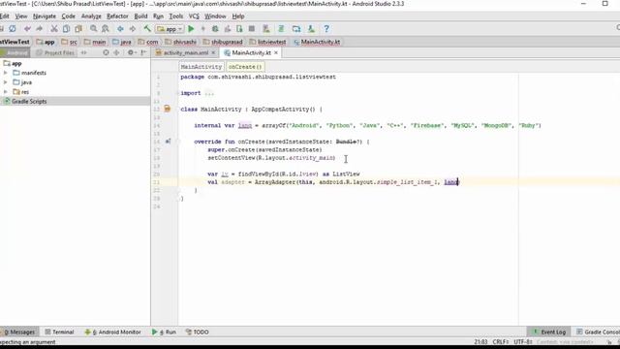620x349 pixels.
Task: Click onCreate() breadcrumb above editor
Action: tap(245, 67)
